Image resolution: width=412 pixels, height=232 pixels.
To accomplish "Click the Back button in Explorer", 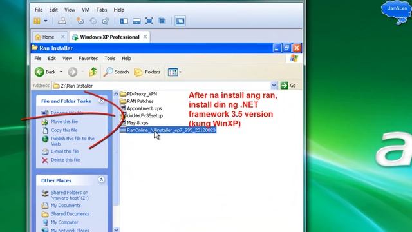I will click(x=45, y=72).
